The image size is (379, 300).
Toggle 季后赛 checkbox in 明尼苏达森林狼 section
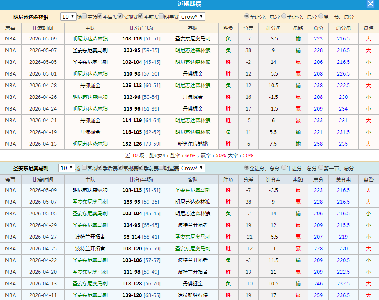point(100,16)
